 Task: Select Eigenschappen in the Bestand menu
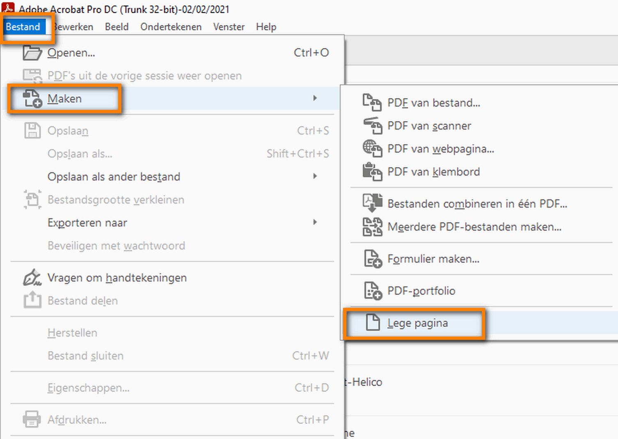(x=88, y=388)
